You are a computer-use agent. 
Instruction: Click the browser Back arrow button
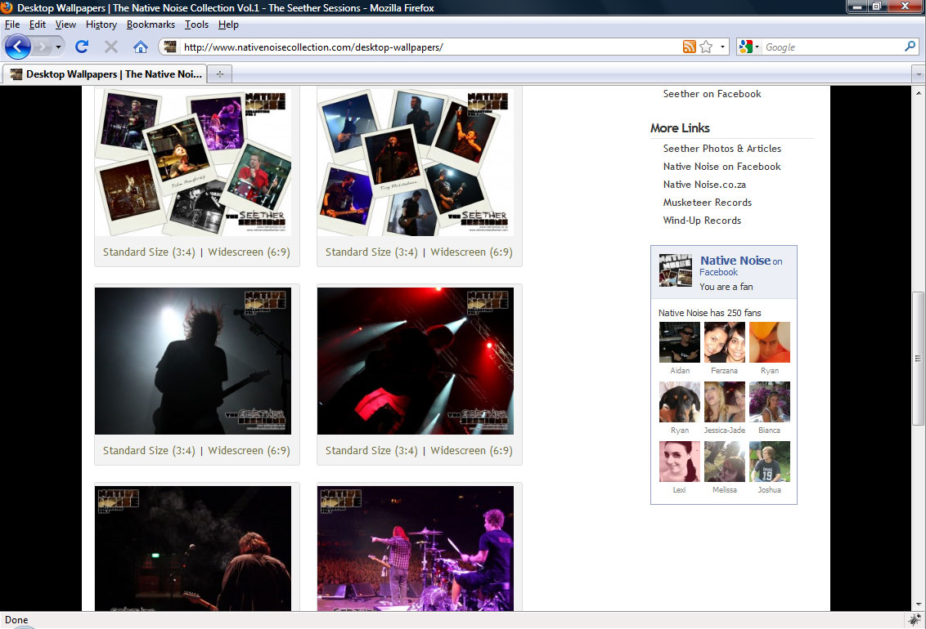(18, 47)
